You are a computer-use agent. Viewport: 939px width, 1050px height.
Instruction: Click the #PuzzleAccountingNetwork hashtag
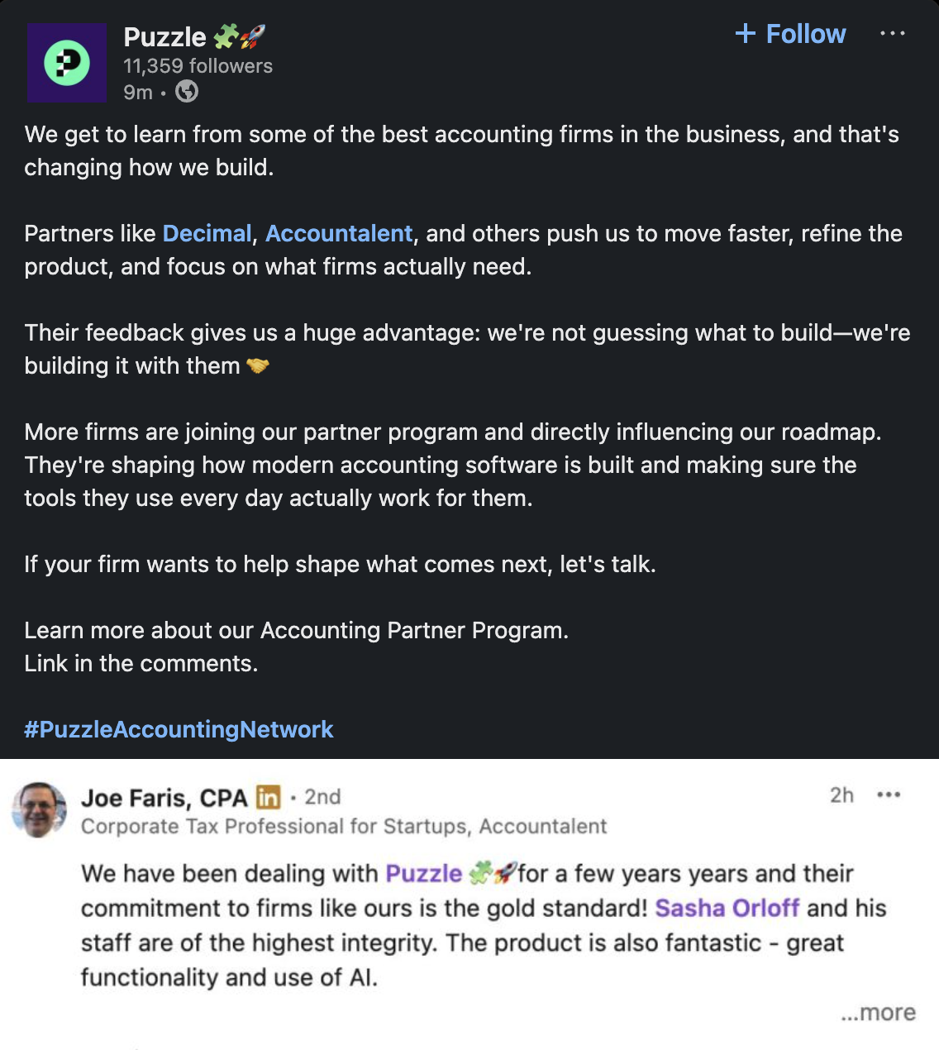tap(179, 729)
